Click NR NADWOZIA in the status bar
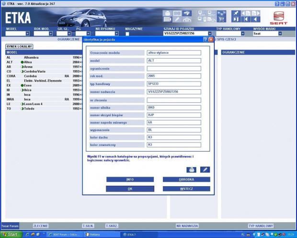Image resolution: width=297 pixels, height=238 pixels. coord(187,226)
